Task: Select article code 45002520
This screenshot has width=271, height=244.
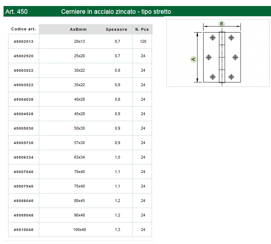Action: pyautogui.click(x=23, y=56)
